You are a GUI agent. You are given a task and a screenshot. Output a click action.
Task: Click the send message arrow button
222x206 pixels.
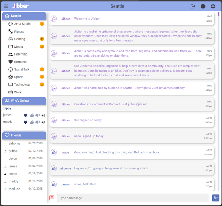(x=215, y=198)
